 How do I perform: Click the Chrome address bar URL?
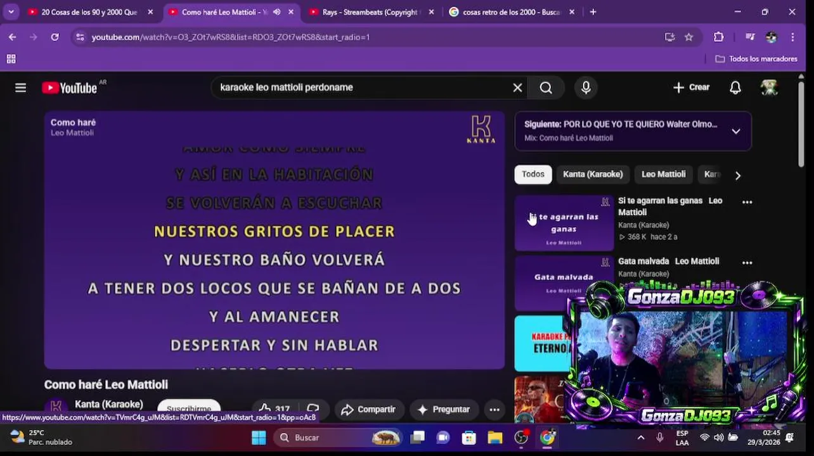click(x=231, y=37)
